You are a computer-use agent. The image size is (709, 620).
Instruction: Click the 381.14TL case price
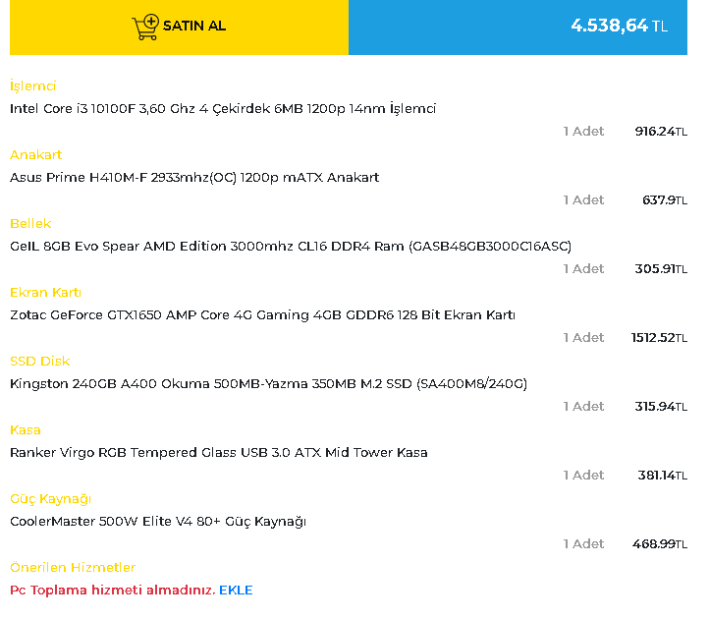click(x=663, y=476)
